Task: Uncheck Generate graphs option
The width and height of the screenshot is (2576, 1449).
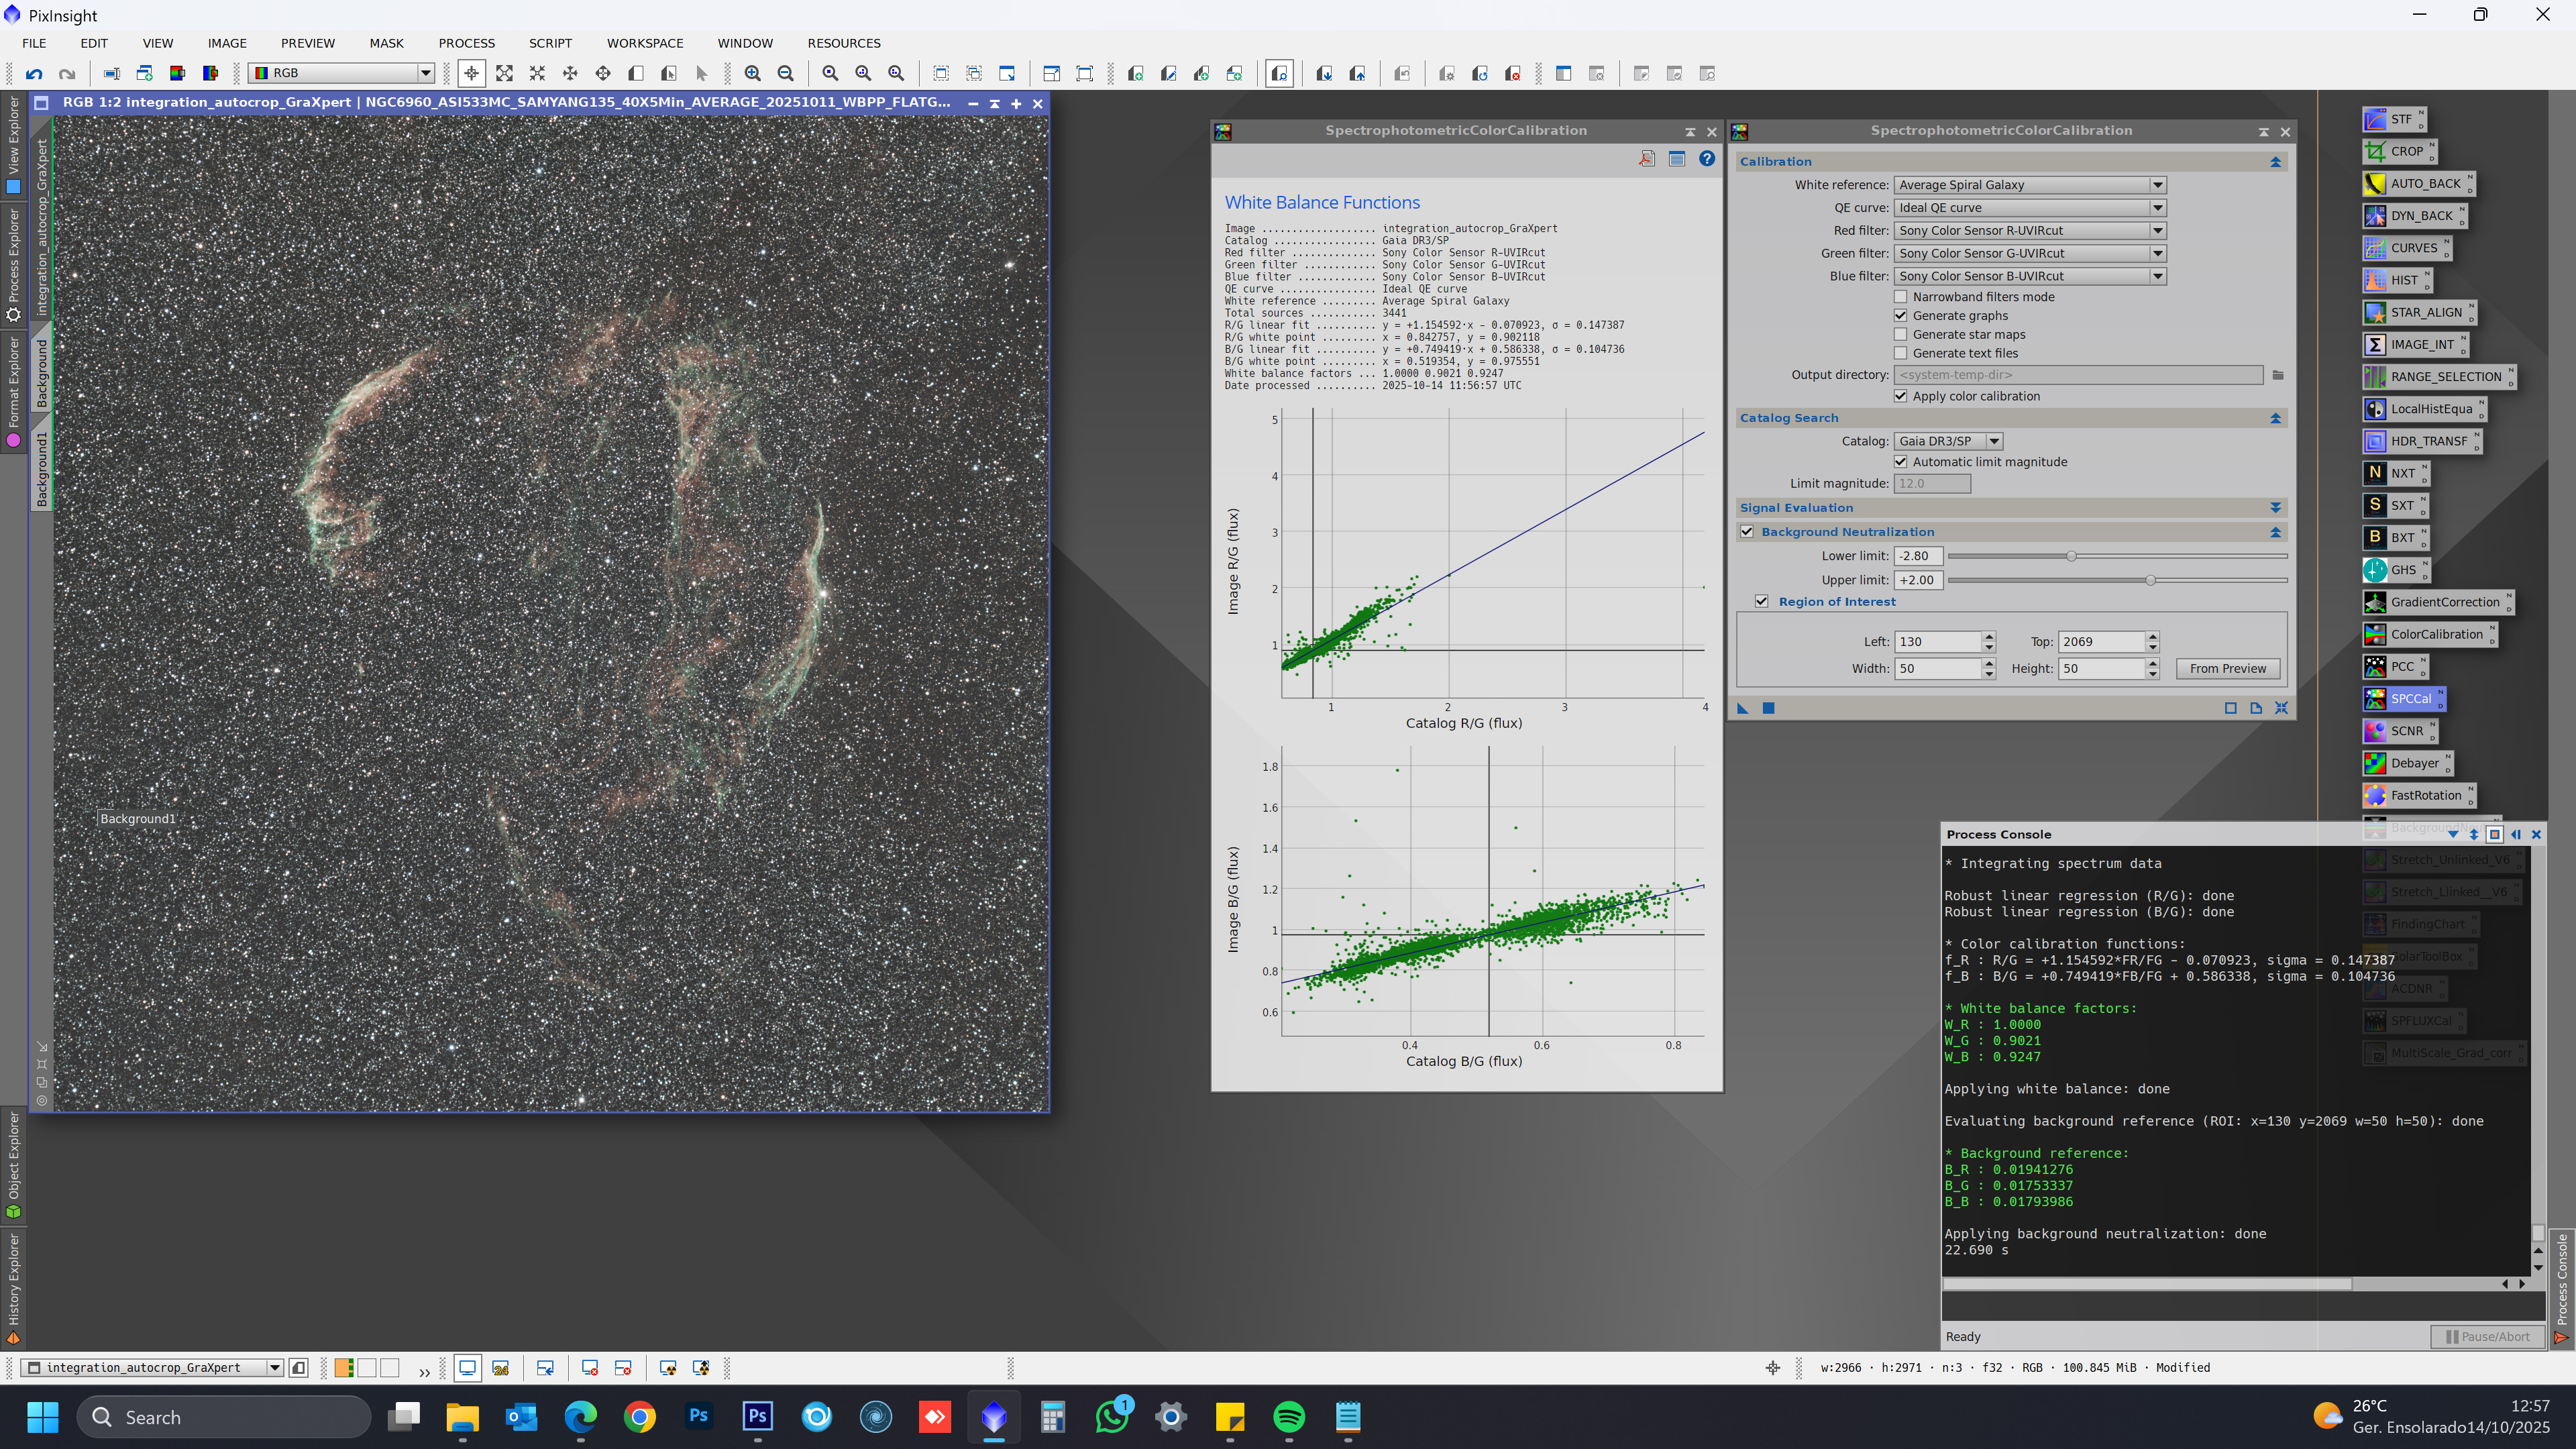Action: 1901,316
